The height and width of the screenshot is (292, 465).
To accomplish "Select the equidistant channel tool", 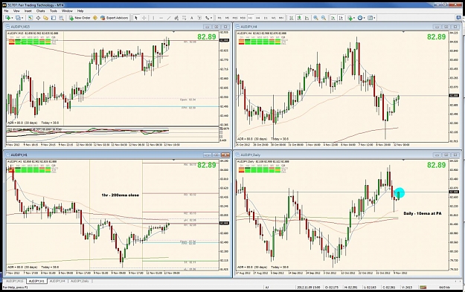I will [176, 18].
